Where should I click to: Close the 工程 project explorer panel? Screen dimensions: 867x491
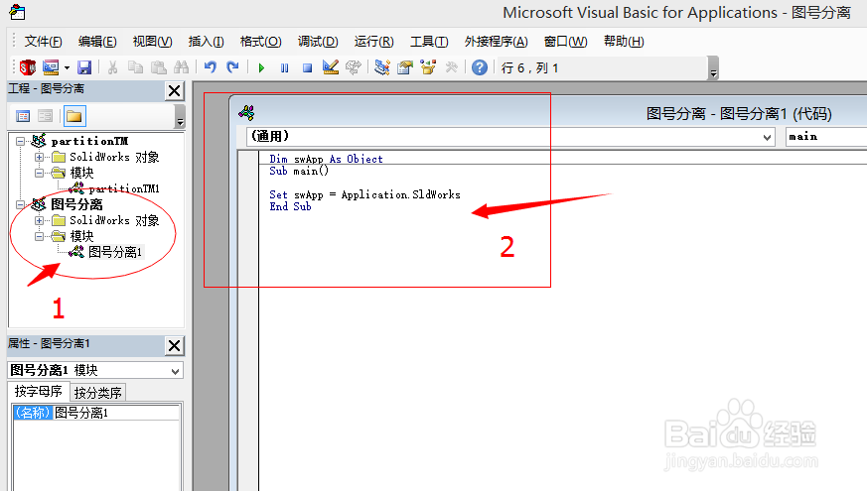click(x=174, y=90)
